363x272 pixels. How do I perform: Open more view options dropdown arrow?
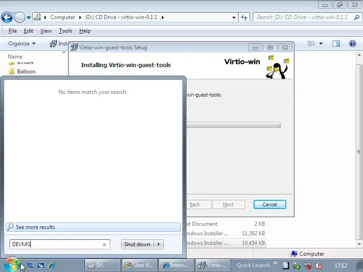point(321,44)
